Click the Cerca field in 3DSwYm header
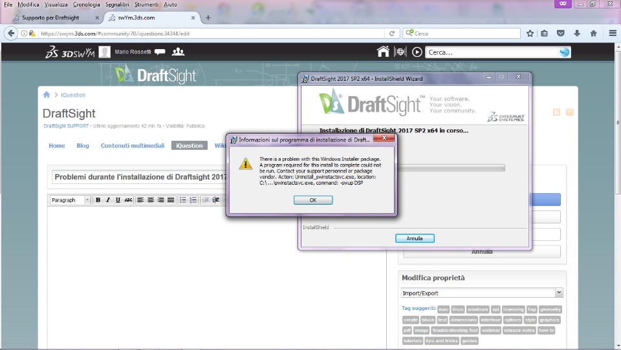Image resolution: width=621 pixels, height=350 pixels. coord(491,52)
